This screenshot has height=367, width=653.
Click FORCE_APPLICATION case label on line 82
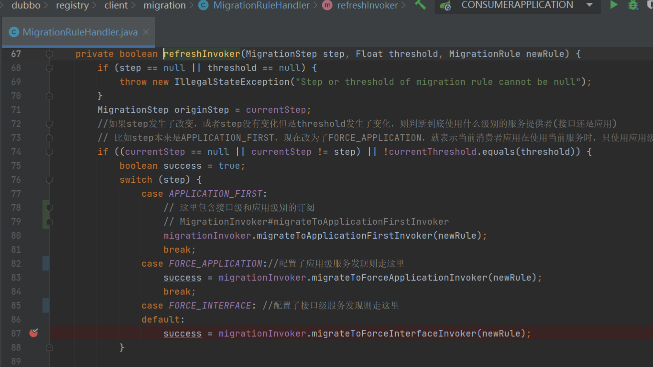215,264
